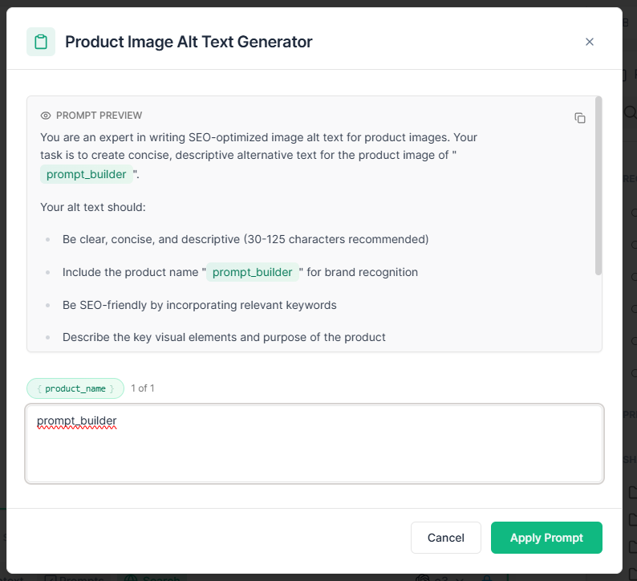
Task: Click the Cancel button
Action: pos(445,538)
